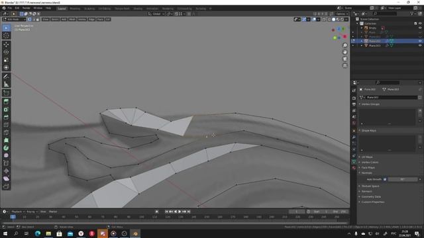Expand the Vertex Groups panel

(x=370, y=104)
